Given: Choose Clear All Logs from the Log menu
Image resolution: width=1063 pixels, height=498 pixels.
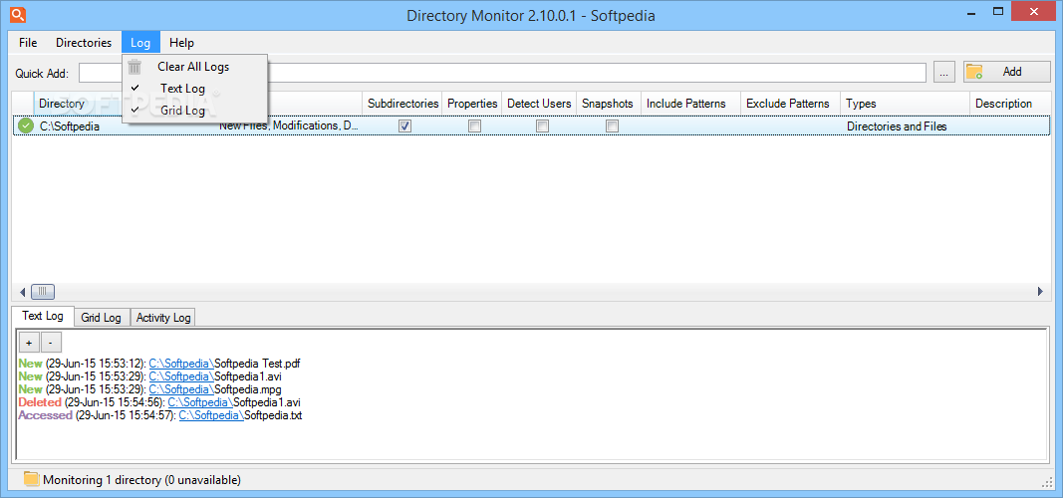Looking at the screenshot, I should coord(194,67).
